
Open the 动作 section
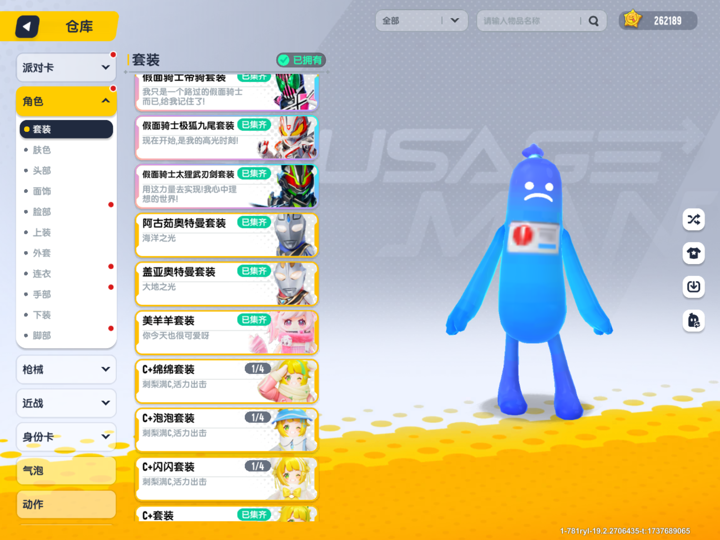(66, 504)
